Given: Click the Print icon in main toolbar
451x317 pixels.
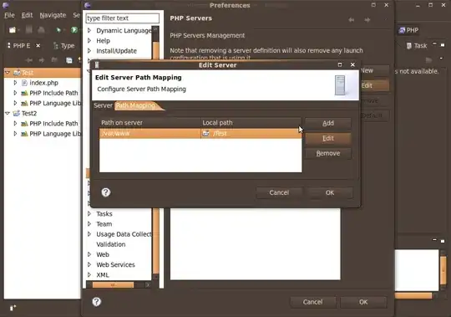Looking at the screenshot, I should pyautogui.click(x=42, y=29).
